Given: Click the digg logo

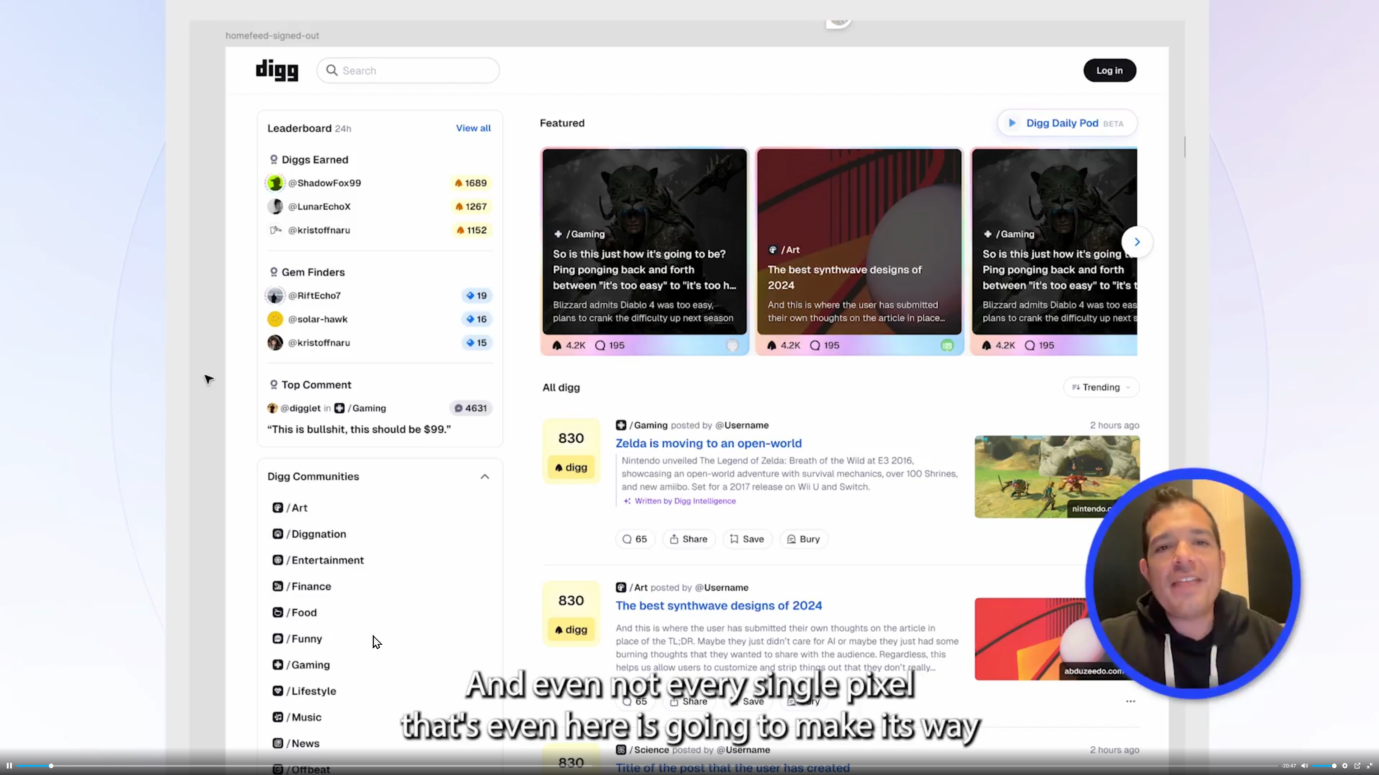Looking at the screenshot, I should 277,71.
